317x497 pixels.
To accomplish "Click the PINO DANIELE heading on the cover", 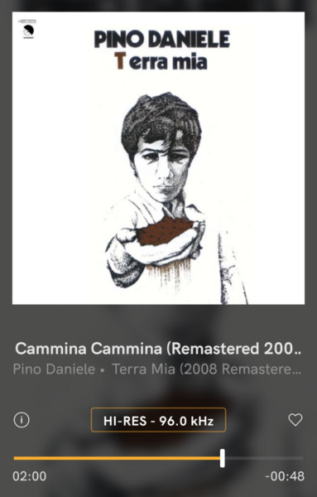I will coord(162,39).
